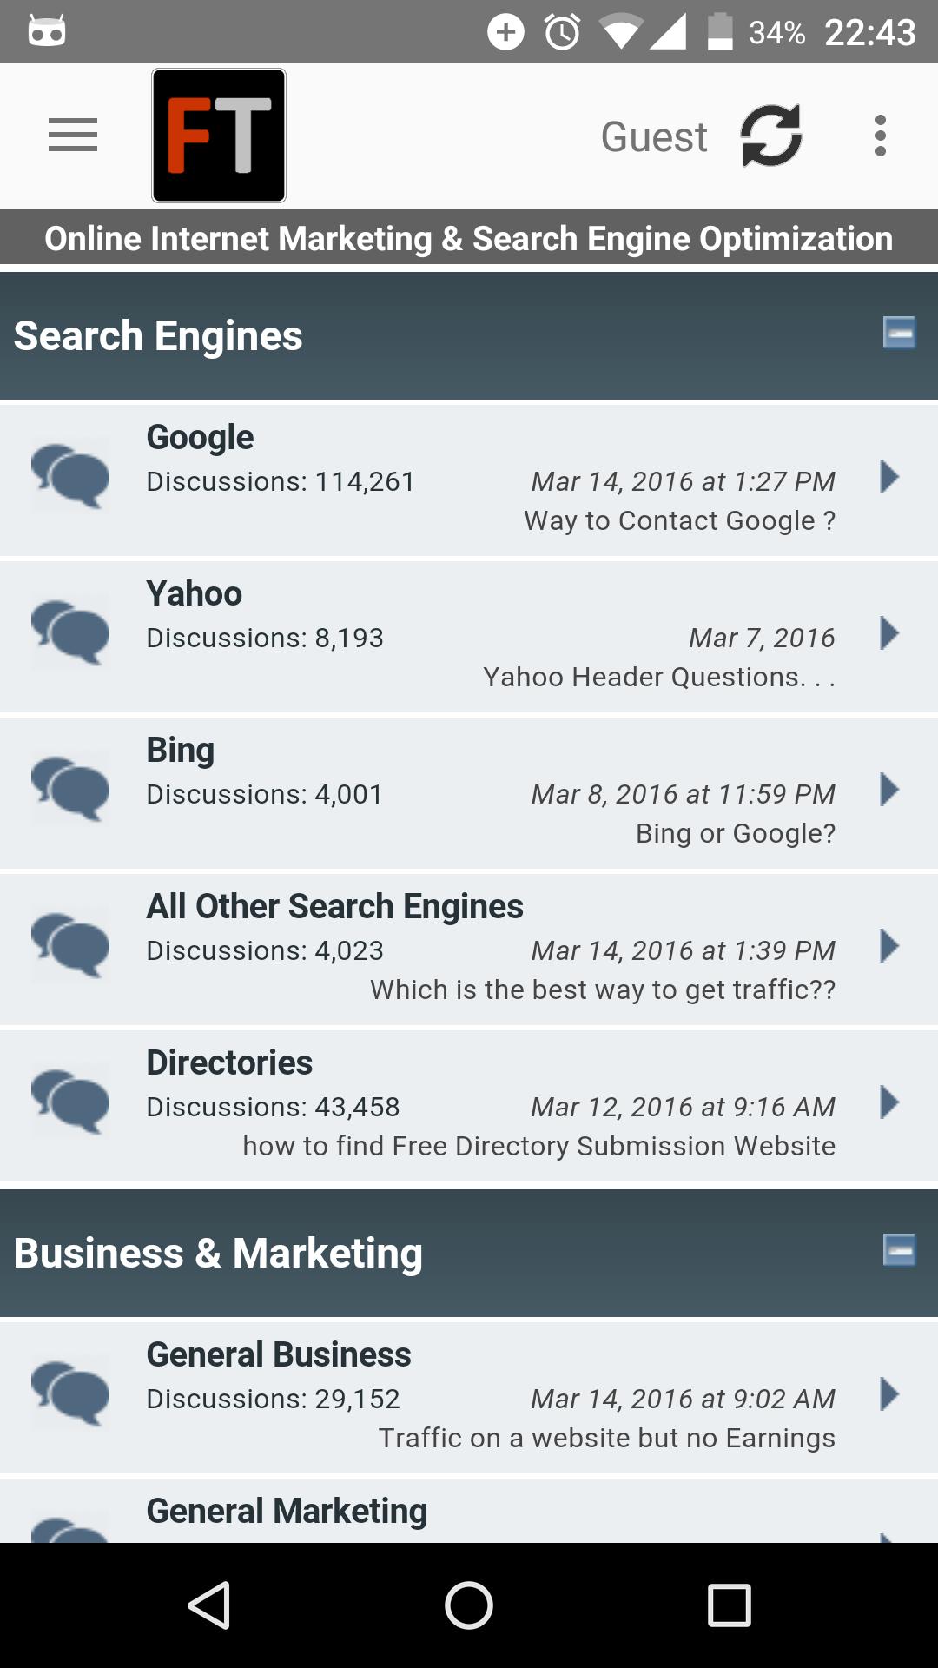Refresh the forum list

tap(770, 136)
